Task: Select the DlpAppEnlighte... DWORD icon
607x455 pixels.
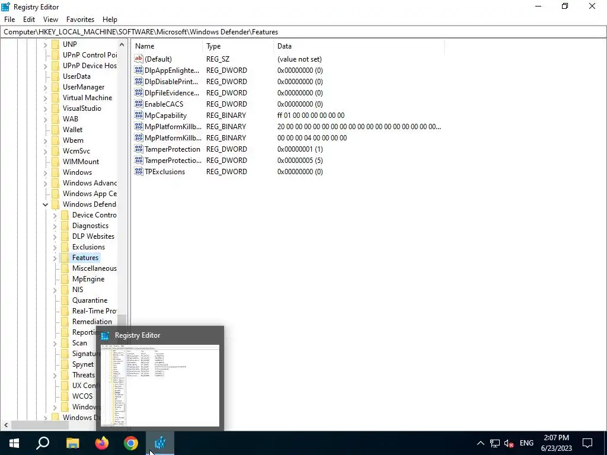Action: pyautogui.click(x=139, y=70)
